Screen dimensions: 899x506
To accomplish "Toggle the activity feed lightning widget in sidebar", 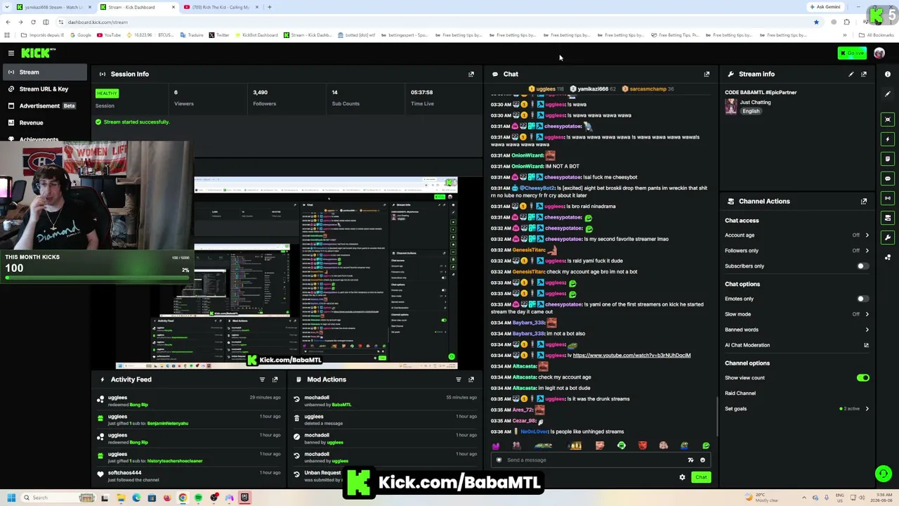I will point(888,139).
